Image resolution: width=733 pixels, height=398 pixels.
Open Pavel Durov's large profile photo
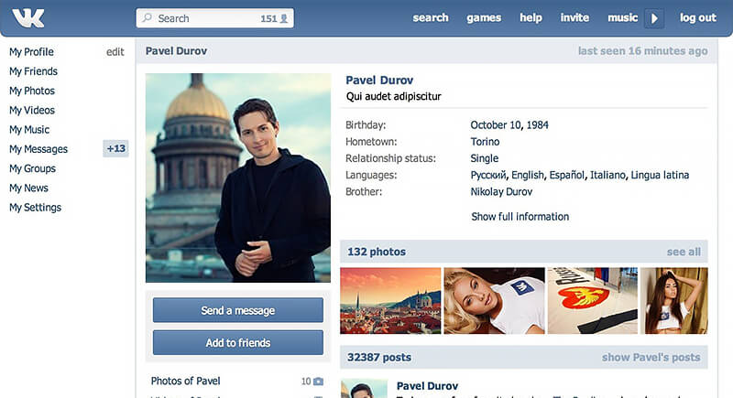(238, 177)
